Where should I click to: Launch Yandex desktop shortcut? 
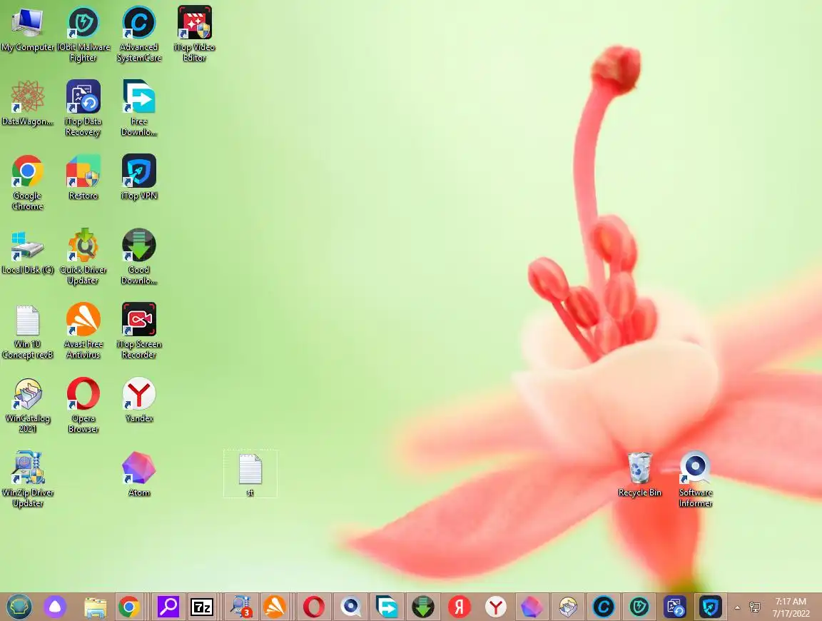pos(139,400)
